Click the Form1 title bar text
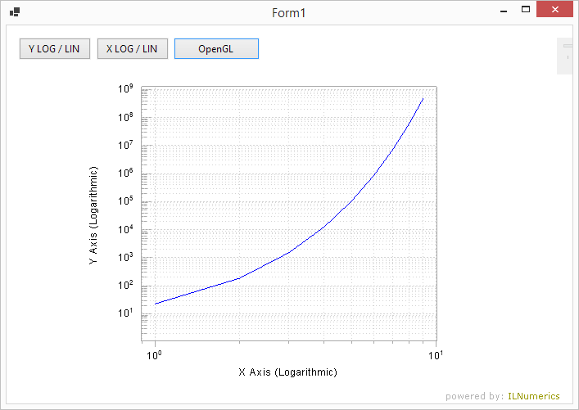This screenshot has height=410, width=579. pyautogui.click(x=288, y=13)
